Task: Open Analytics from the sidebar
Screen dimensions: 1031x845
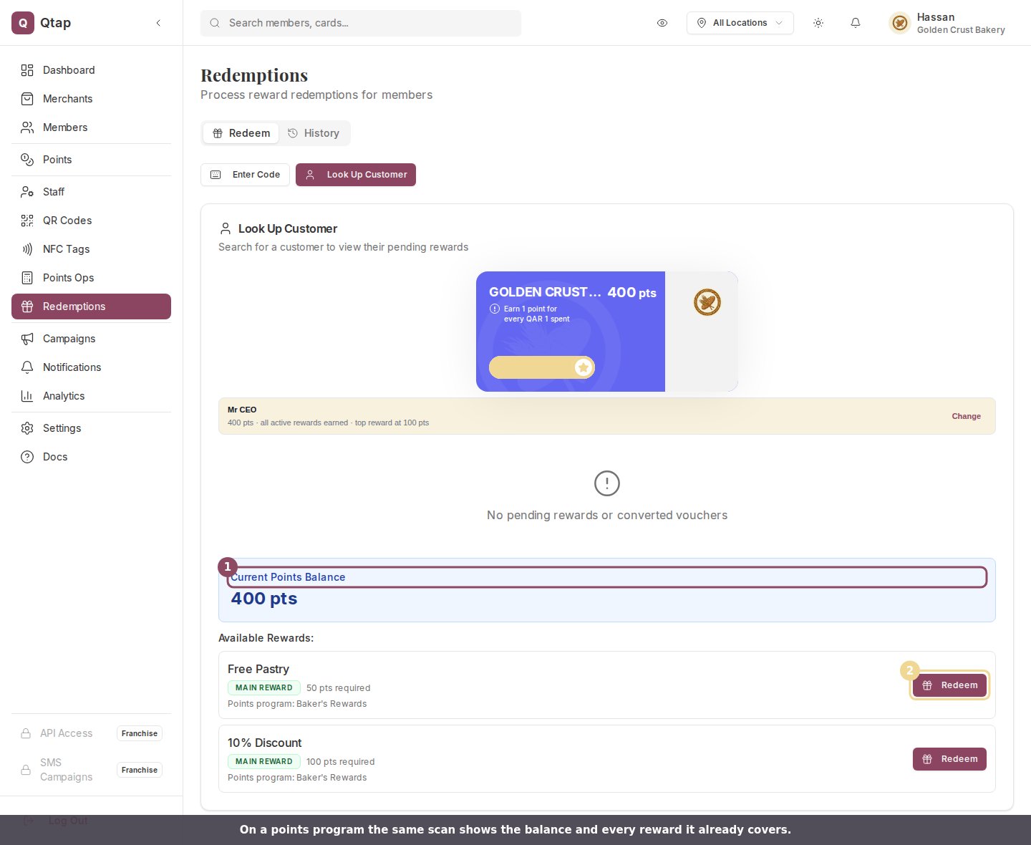Action: [91, 396]
